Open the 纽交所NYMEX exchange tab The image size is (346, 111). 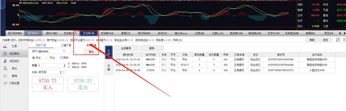pyautogui.click(x=15, y=33)
